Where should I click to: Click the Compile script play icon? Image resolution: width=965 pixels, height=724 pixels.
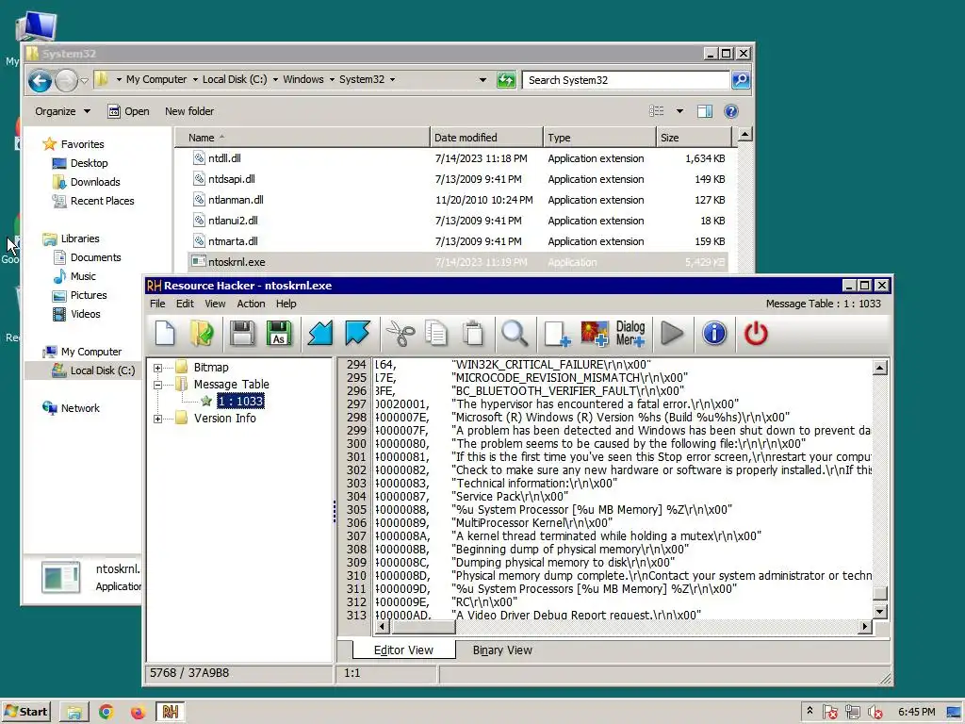672,334
